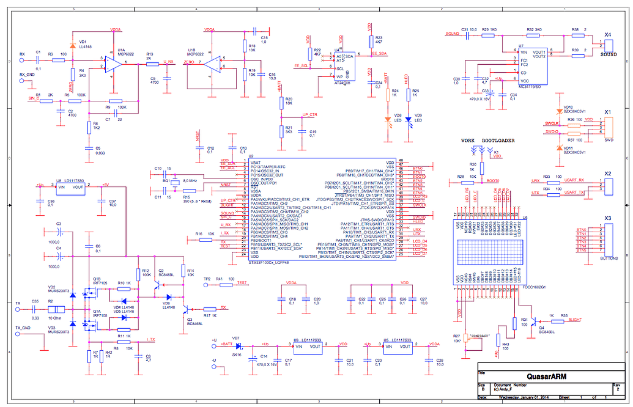The image size is (633, 407).
Task: Select the X2 USART connector
Action: coord(609,186)
